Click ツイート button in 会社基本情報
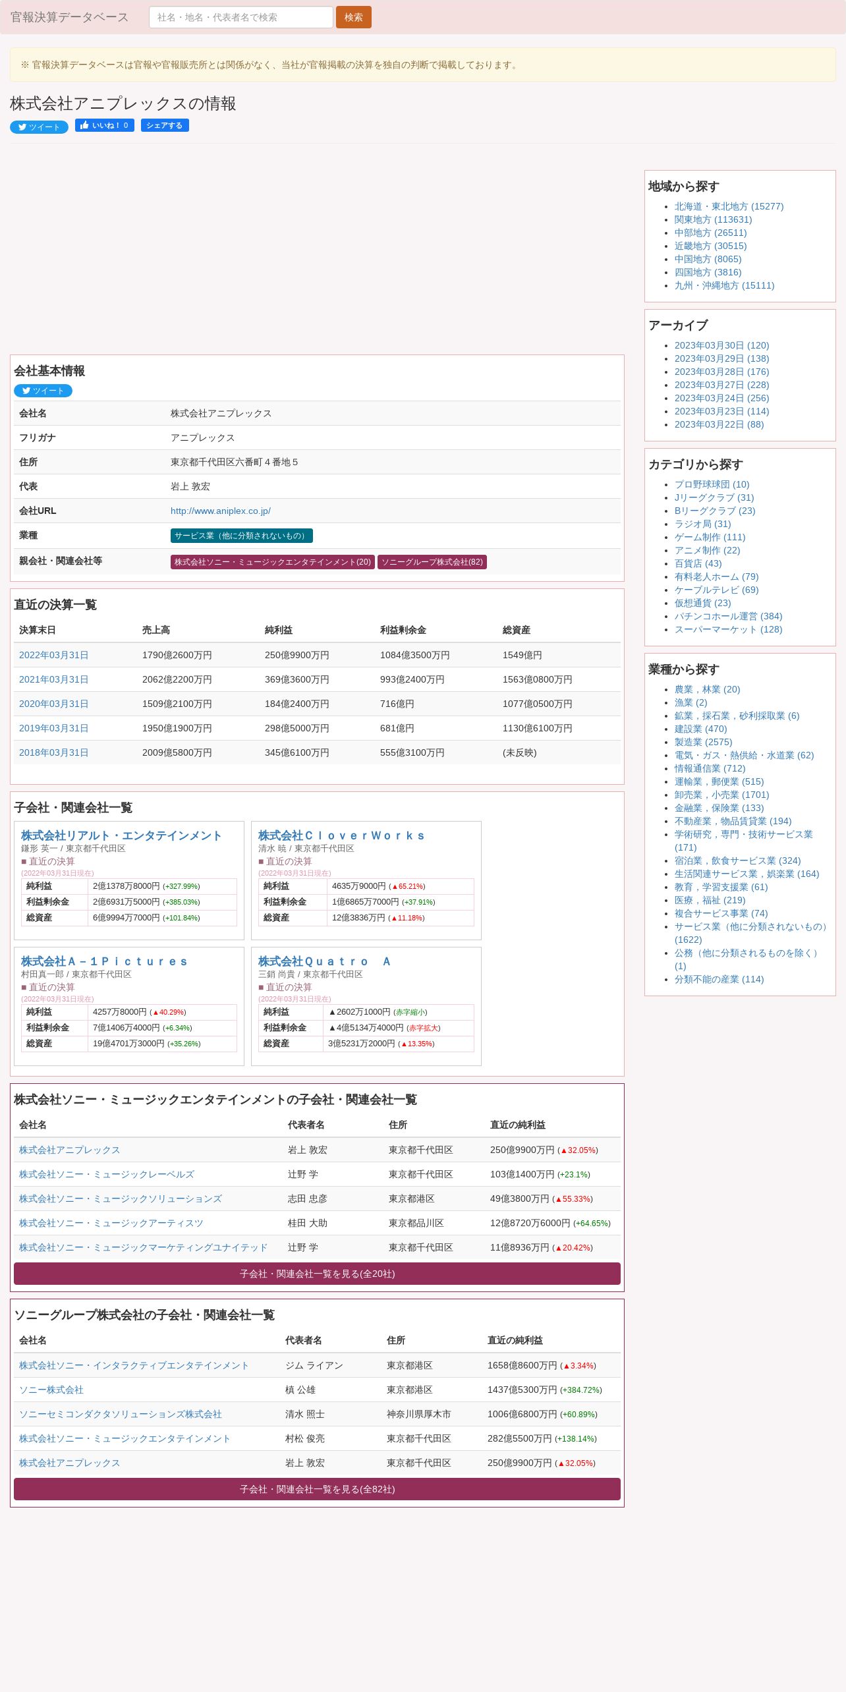The width and height of the screenshot is (846, 1692). pyautogui.click(x=43, y=391)
